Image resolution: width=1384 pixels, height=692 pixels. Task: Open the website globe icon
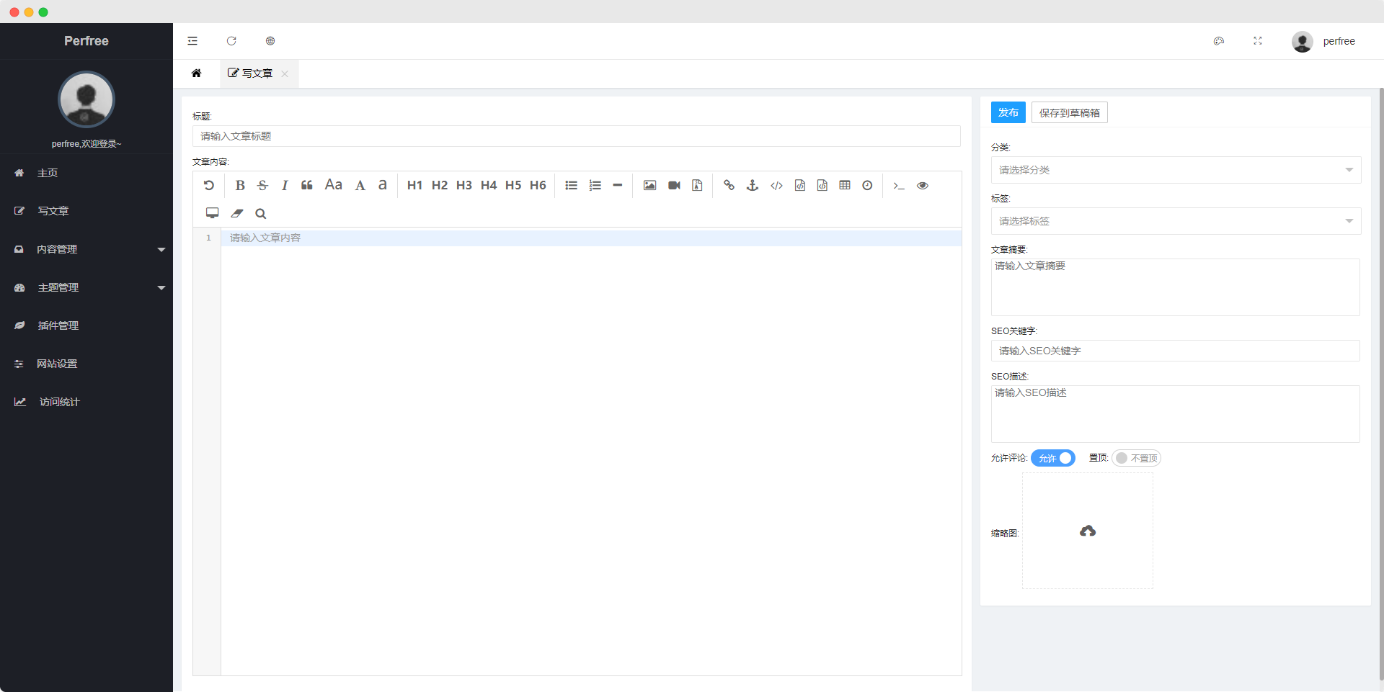point(270,41)
